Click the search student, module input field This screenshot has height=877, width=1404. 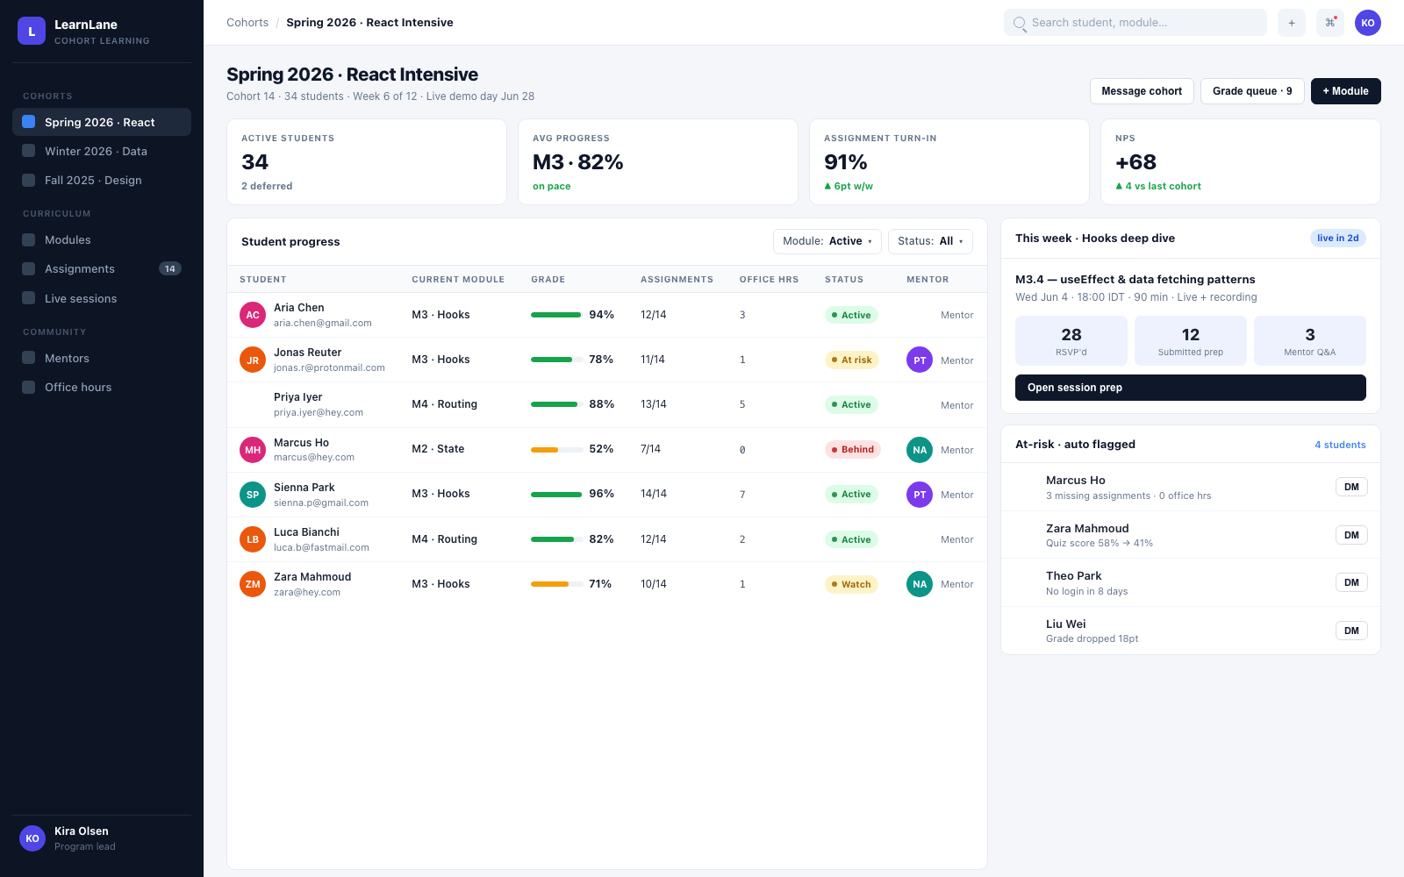[x=1135, y=23]
